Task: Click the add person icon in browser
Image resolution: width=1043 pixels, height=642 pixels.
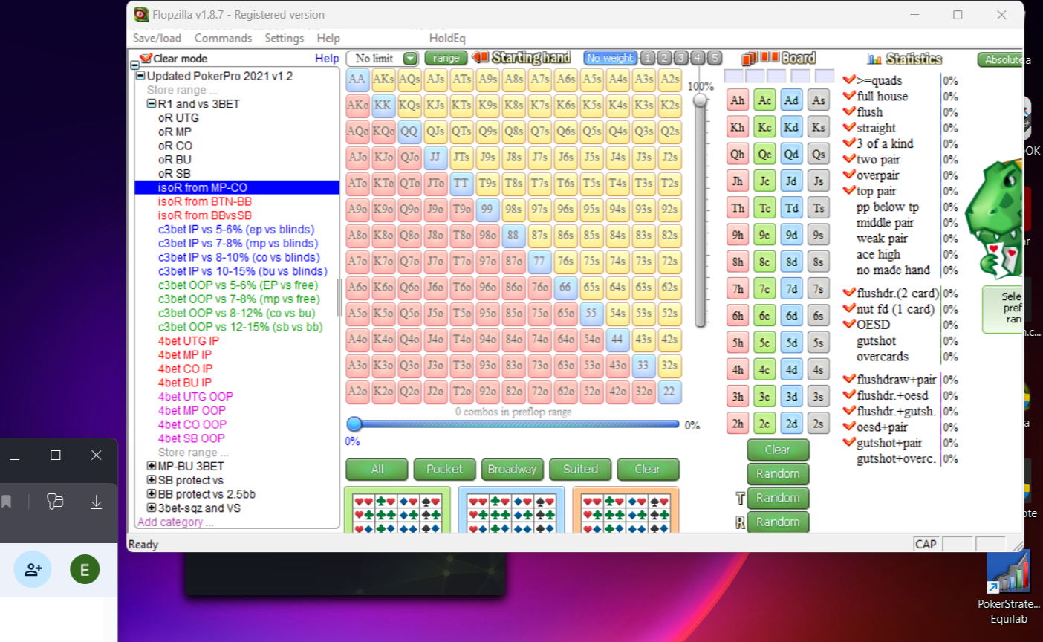Action: [x=33, y=570]
